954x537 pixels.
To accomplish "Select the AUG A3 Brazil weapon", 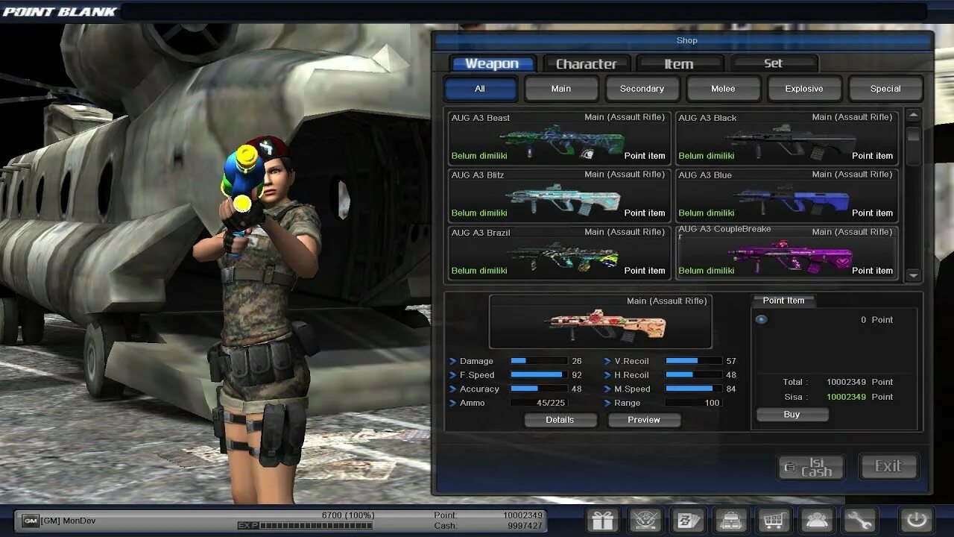I will pyautogui.click(x=559, y=252).
